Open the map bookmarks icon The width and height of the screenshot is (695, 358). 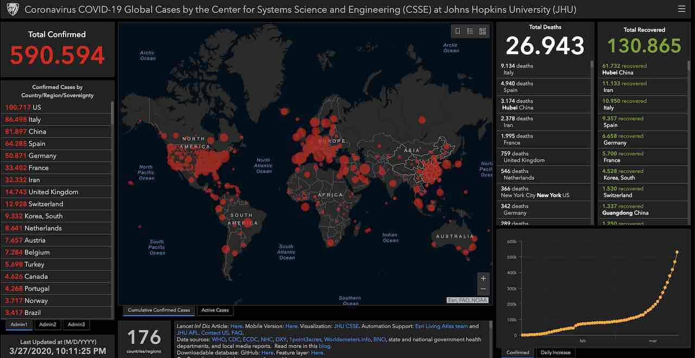point(458,32)
